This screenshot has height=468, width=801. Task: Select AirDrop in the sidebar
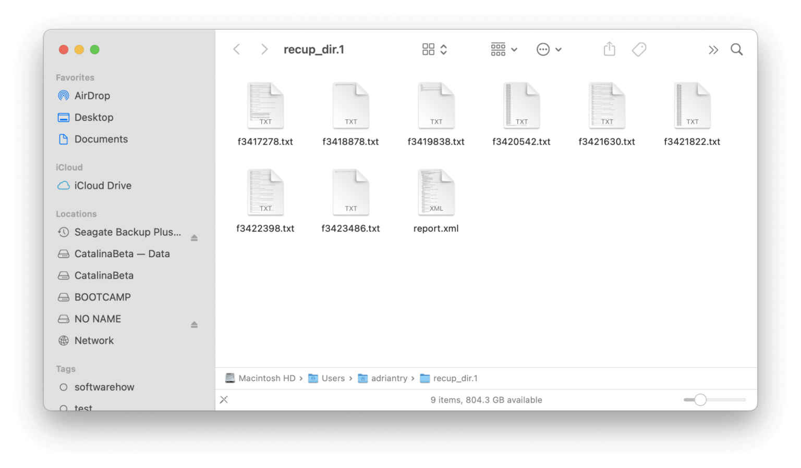coord(92,95)
